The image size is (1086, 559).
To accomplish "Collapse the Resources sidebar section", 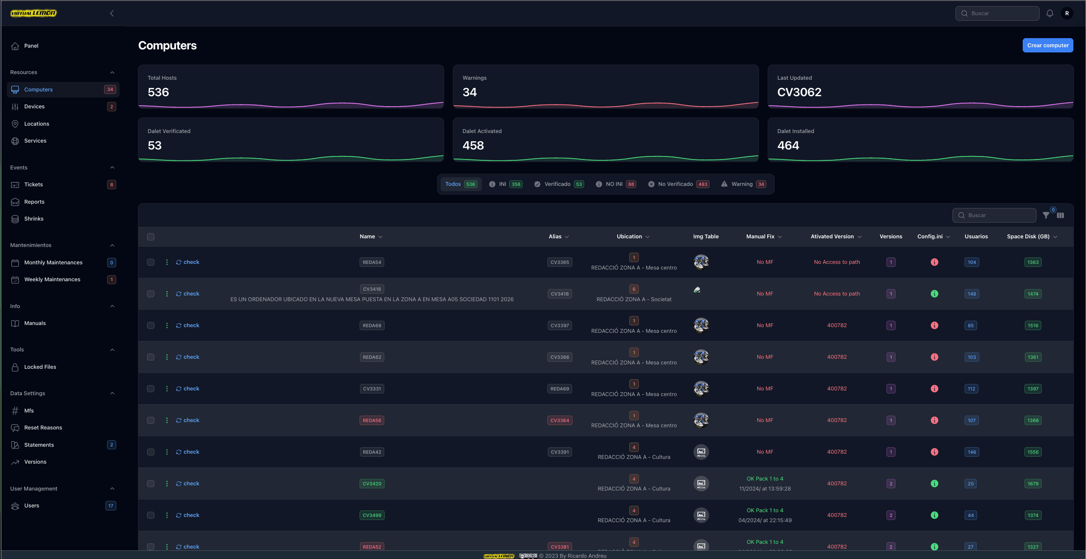I will coord(112,72).
